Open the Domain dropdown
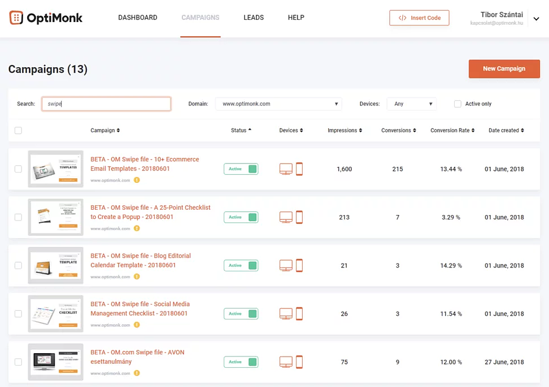 (x=278, y=103)
